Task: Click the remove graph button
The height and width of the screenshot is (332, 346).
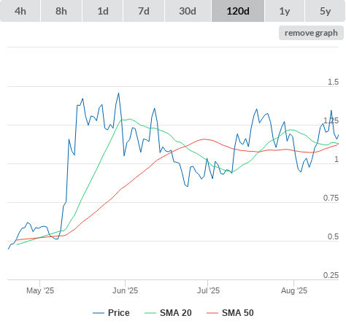Action: point(311,33)
